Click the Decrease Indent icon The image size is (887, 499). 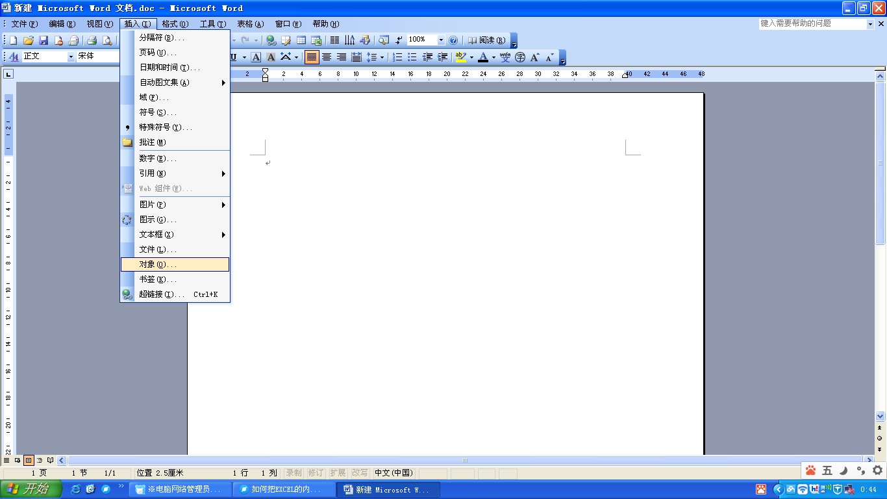click(x=427, y=57)
